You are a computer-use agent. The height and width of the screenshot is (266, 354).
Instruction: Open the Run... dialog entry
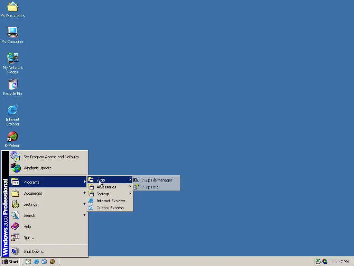48,238
